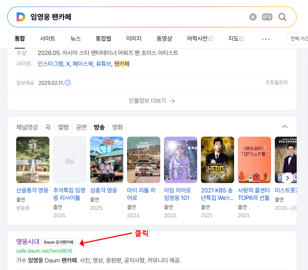Click the magnifier search icon
This screenshot has width=308, height=270.
tap(282, 17)
